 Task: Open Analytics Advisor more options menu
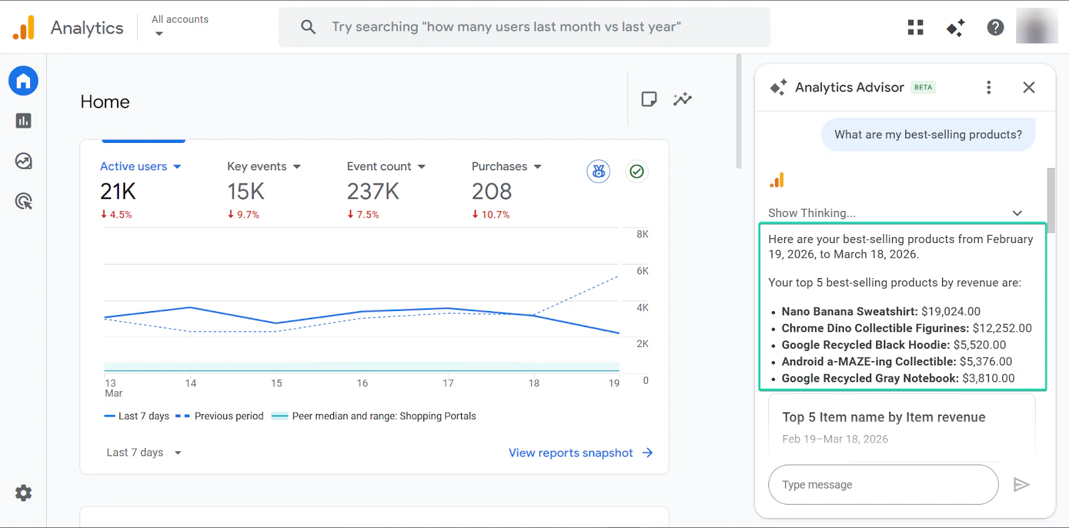pos(989,87)
